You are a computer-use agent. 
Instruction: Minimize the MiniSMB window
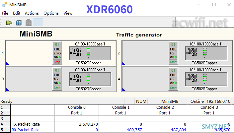tap(199, 5)
